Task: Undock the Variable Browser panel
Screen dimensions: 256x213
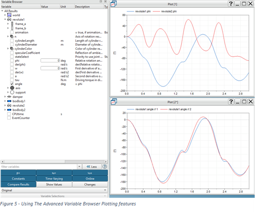Action: (x=101, y=1)
